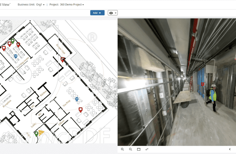
Task: Click the red issue pin in the 360 photo
Action: pyautogui.click(x=203, y=84)
